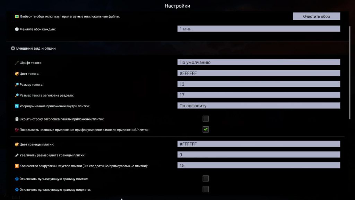Click magnifier icon by Размер текста заголовка раздела
The height and width of the screenshot is (200, 355).
pyautogui.click(x=17, y=95)
